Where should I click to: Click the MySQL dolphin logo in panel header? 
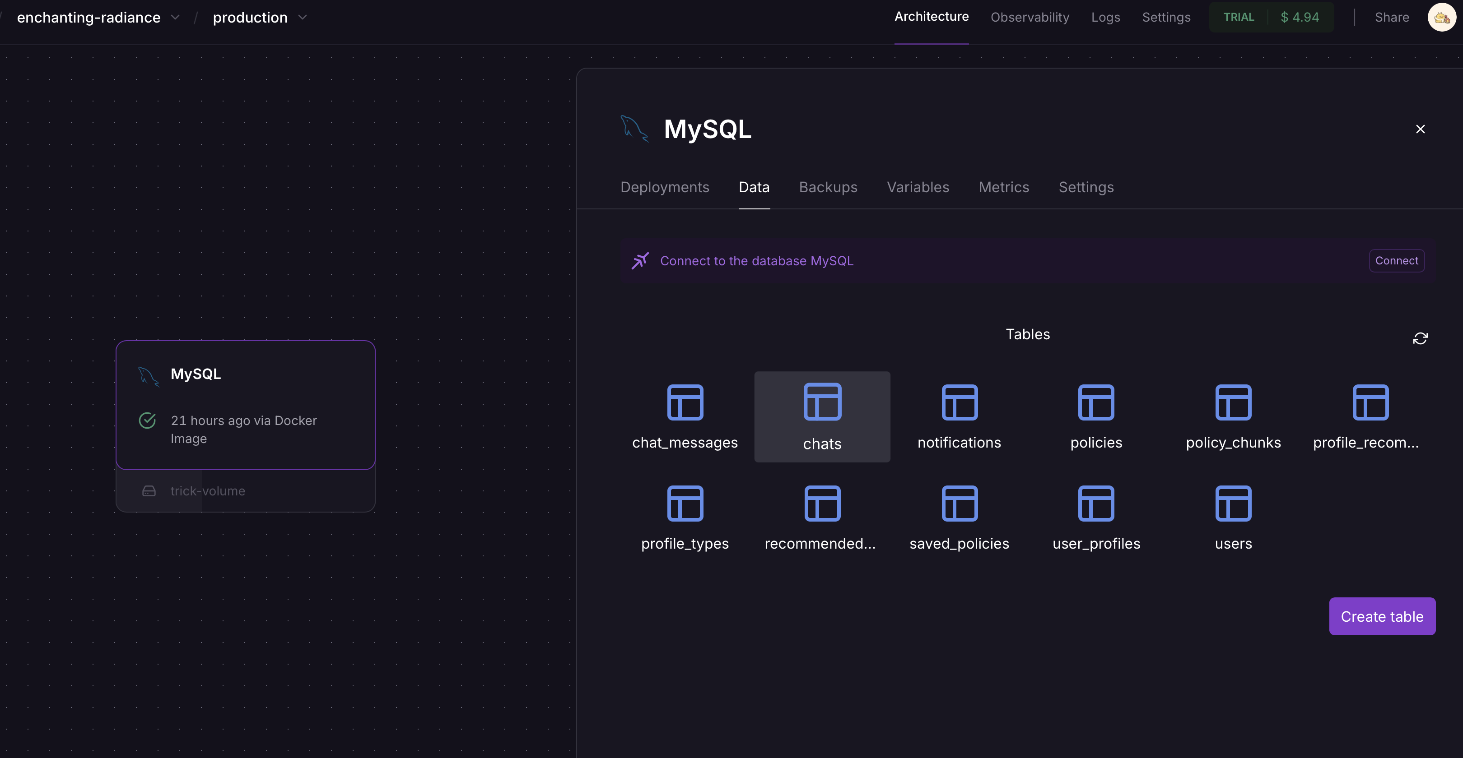634,129
